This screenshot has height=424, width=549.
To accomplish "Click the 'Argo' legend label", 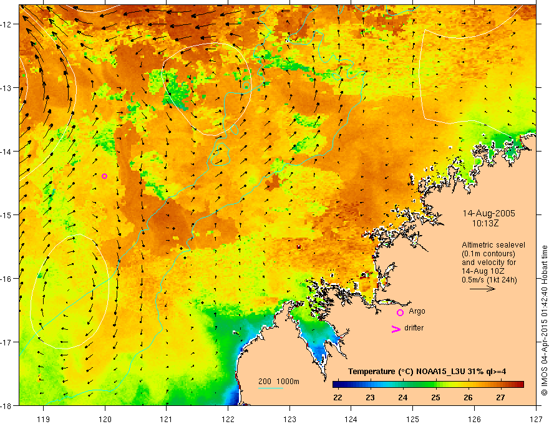I will [x=417, y=311].
